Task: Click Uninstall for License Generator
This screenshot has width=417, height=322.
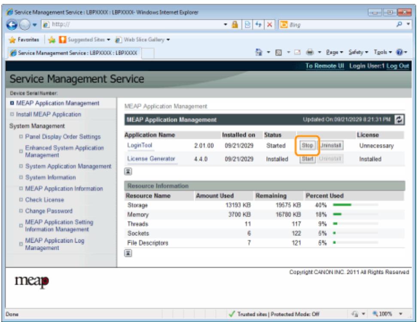Action: [x=330, y=159]
